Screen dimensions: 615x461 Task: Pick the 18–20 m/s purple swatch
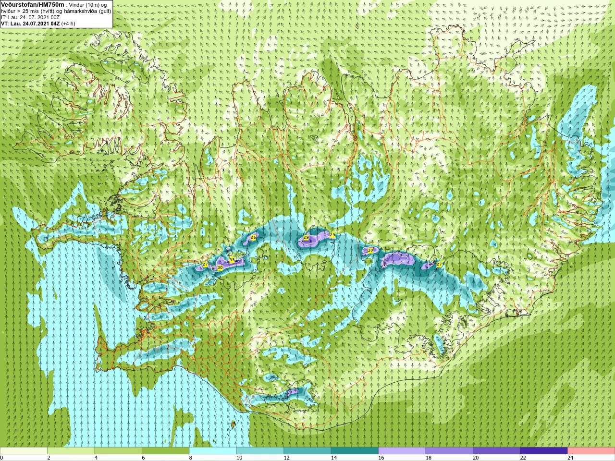[x=449, y=451]
